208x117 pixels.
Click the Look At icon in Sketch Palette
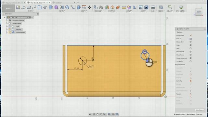[x=191, y=39]
